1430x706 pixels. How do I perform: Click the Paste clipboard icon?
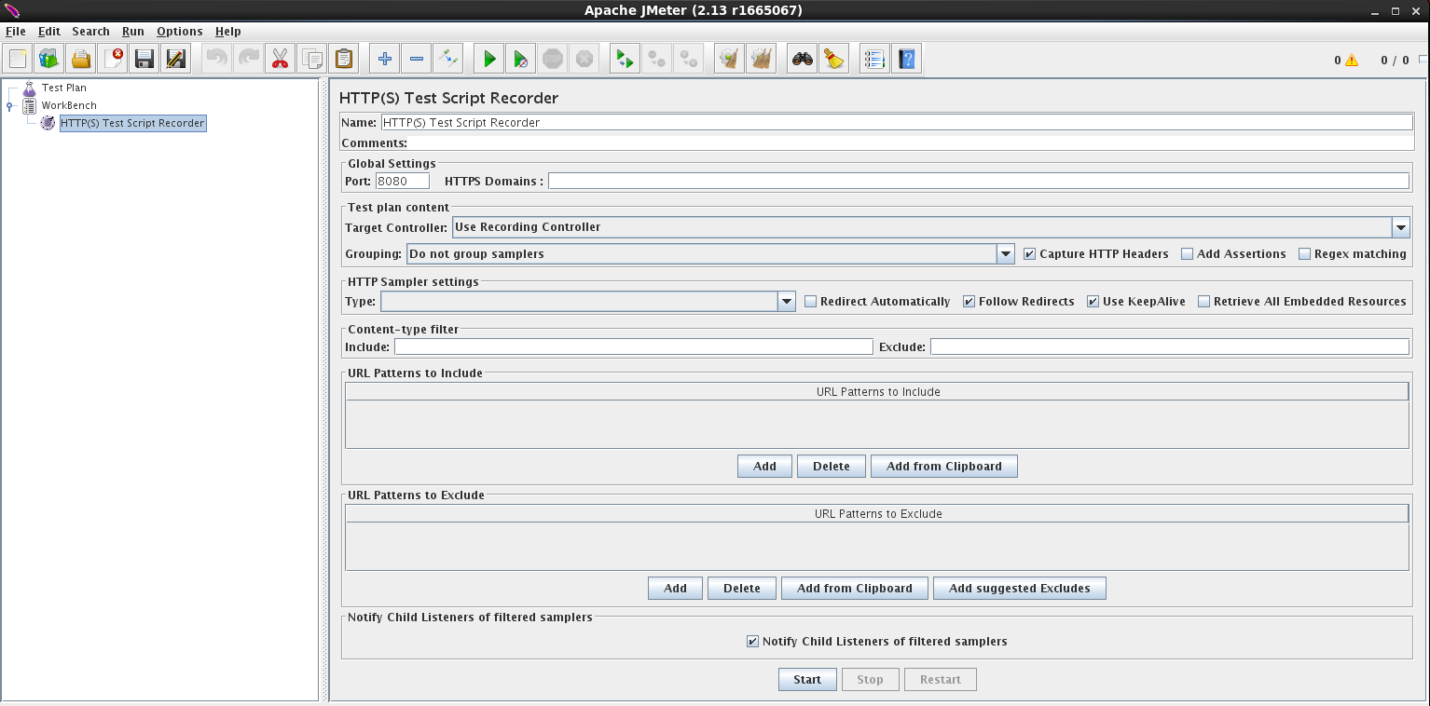pyautogui.click(x=344, y=59)
